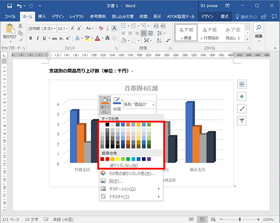Pick the standard yellow color swatch
The height and width of the screenshot is (223, 280).
pyautogui.click(x=118, y=159)
